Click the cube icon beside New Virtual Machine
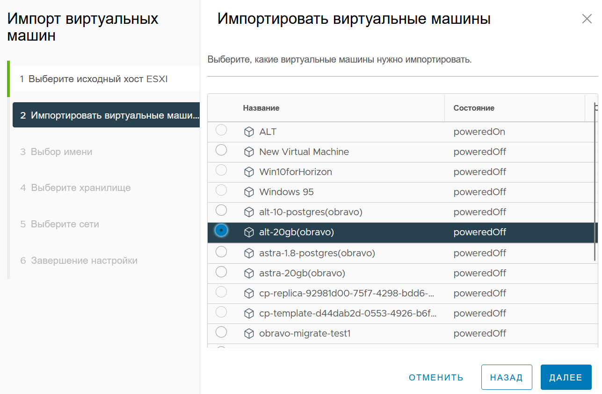602x394 pixels. coord(249,152)
